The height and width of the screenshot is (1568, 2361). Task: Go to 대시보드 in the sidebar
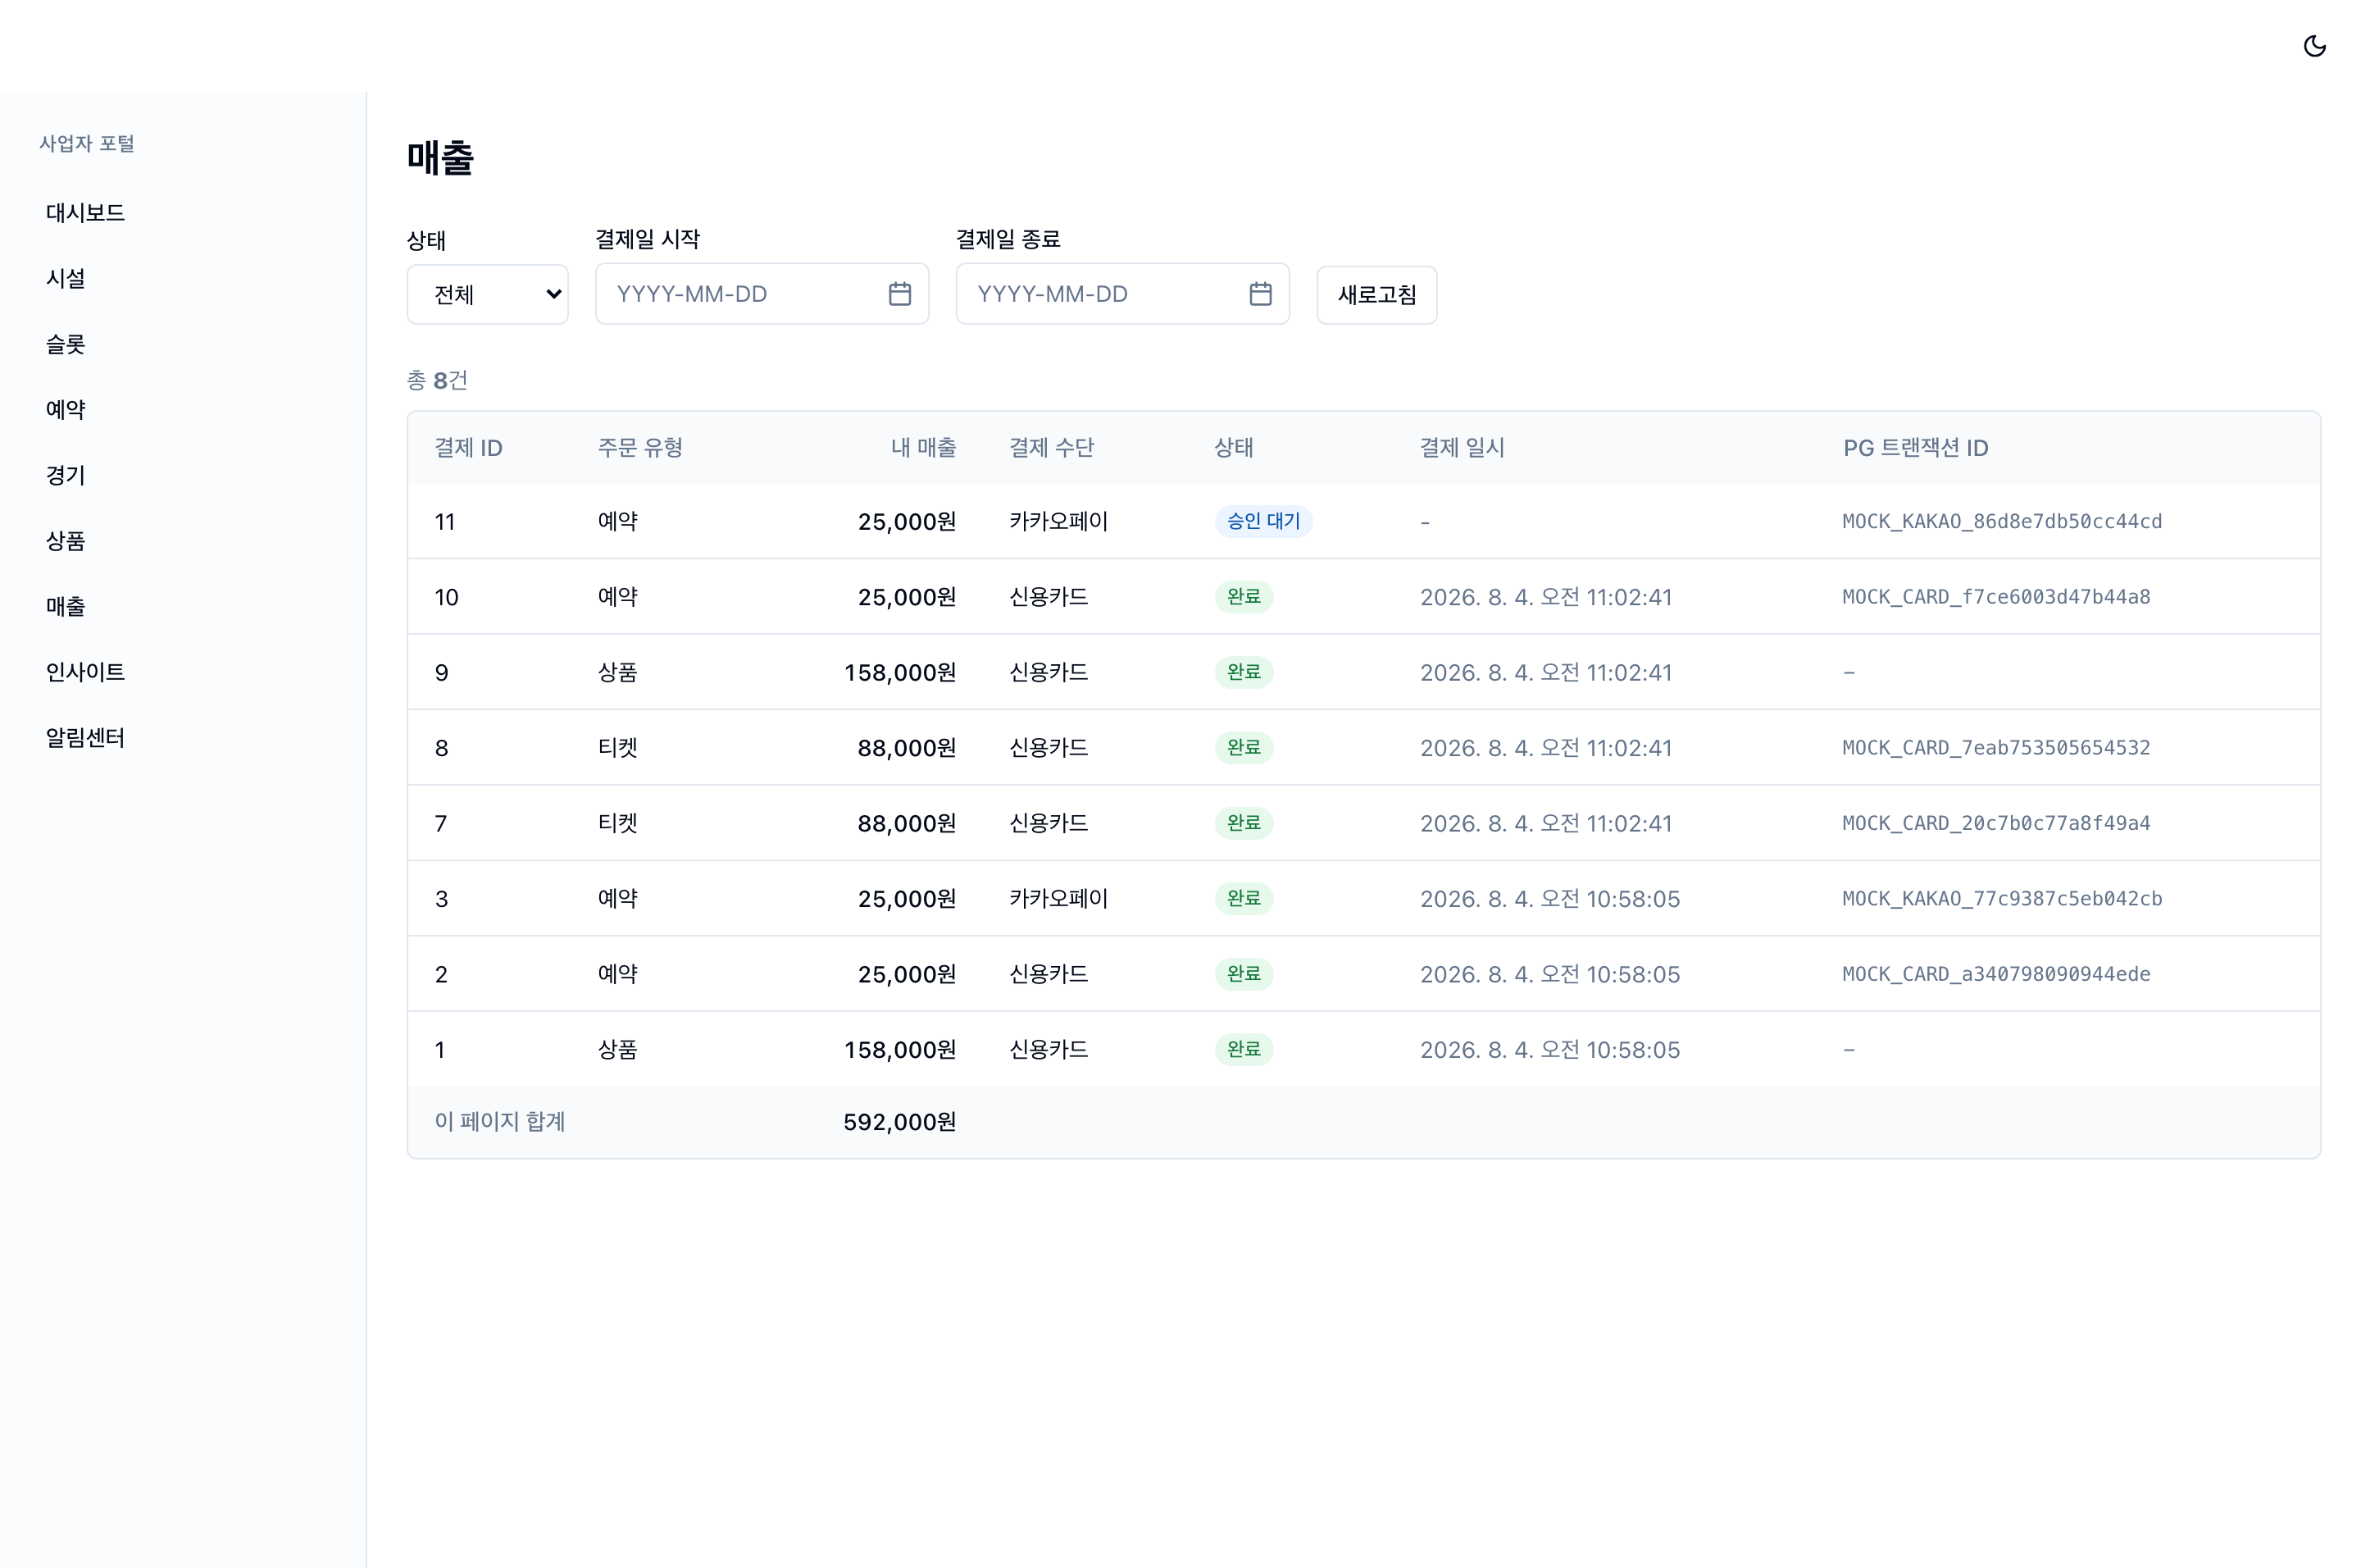pos(85,213)
